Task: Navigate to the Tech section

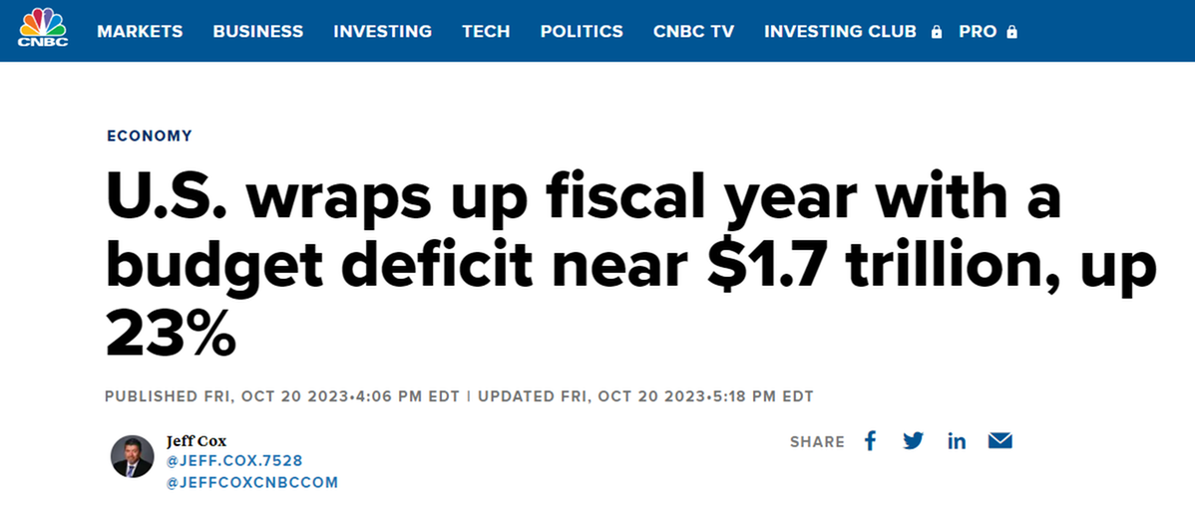Action: pyautogui.click(x=486, y=32)
